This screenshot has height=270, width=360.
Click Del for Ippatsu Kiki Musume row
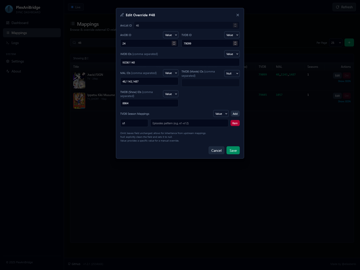[x=346, y=96]
